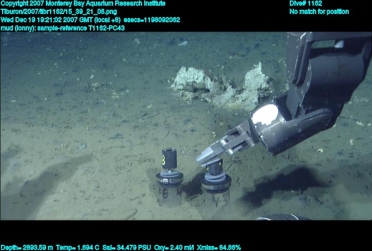Click the clear tube of the left push core

coord(168,194)
